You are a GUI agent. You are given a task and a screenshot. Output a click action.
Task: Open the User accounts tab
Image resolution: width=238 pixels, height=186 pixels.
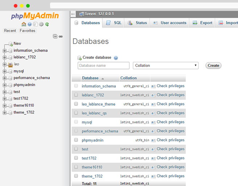(169, 23)
